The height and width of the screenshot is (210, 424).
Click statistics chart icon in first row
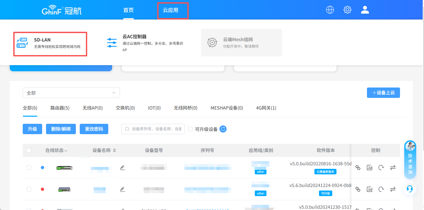(370, 168)
